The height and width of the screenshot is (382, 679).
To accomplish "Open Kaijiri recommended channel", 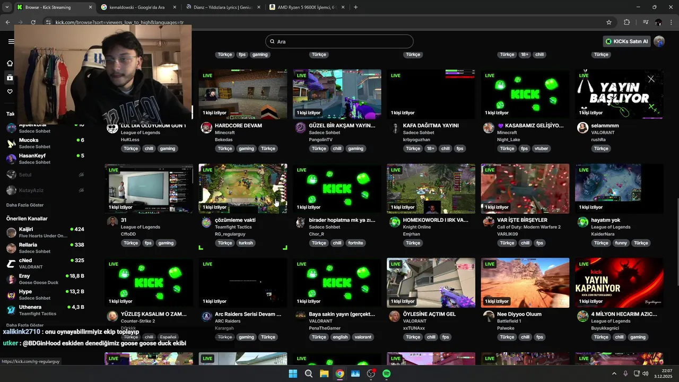I will (x=45, y=232).
